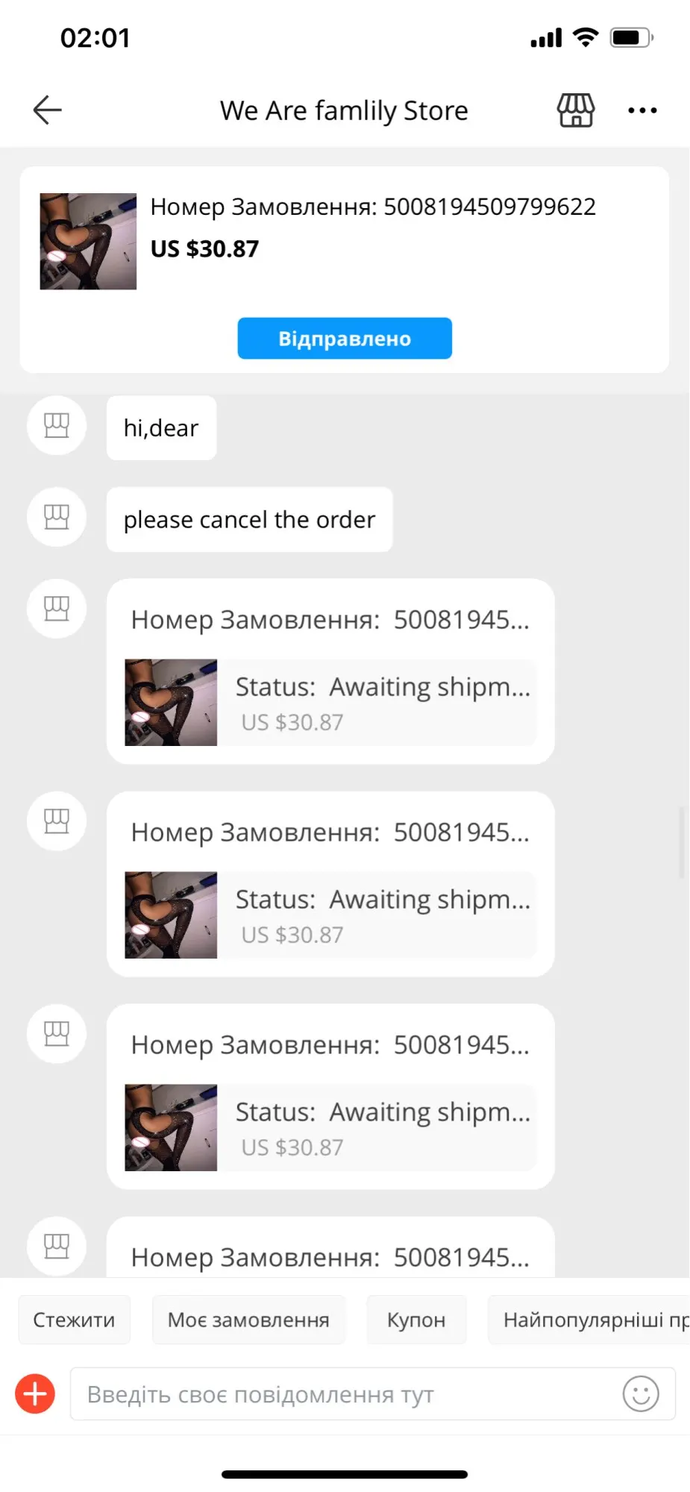The height and width of the screenshot is (1492, 690).
Task: Tap store avatar beside "hi,dear" message
Action: [57, 426]
